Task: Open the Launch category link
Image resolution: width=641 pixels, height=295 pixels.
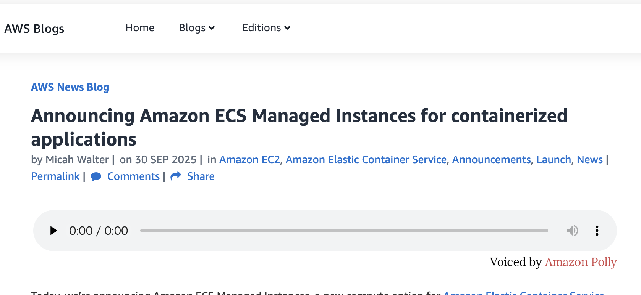Action: click(x=554, y=159)
